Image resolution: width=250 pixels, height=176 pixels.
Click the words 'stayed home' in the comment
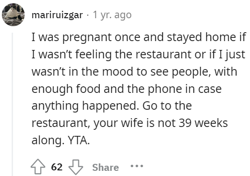[x=201, y=37]
